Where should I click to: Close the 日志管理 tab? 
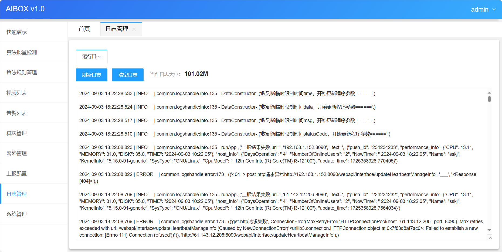(x=134, y=29)
